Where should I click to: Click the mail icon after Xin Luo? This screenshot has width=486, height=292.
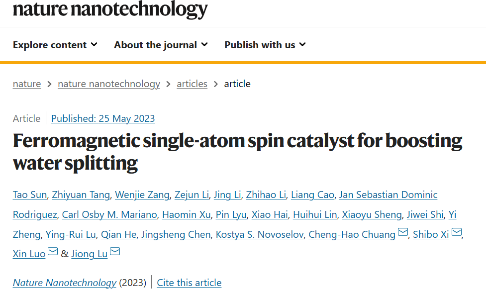point(53,251)
